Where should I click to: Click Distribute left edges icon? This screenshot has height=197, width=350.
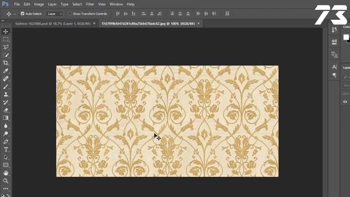(x=198, y=14)
